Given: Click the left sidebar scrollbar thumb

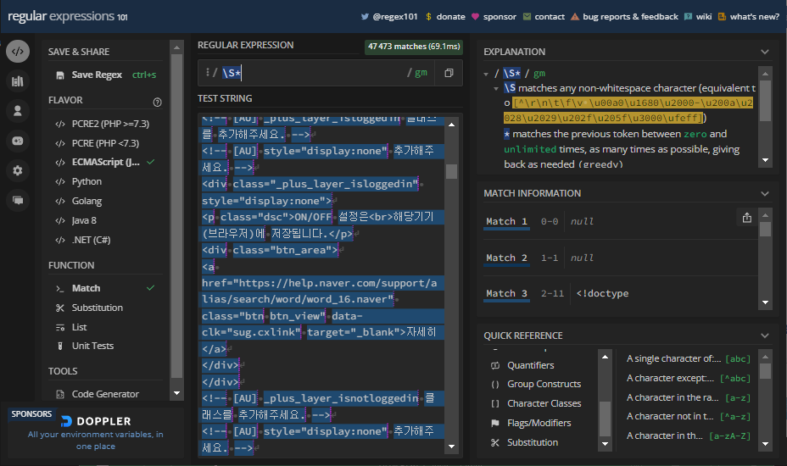Looking at the screenshot, I should tap(176, 216).
